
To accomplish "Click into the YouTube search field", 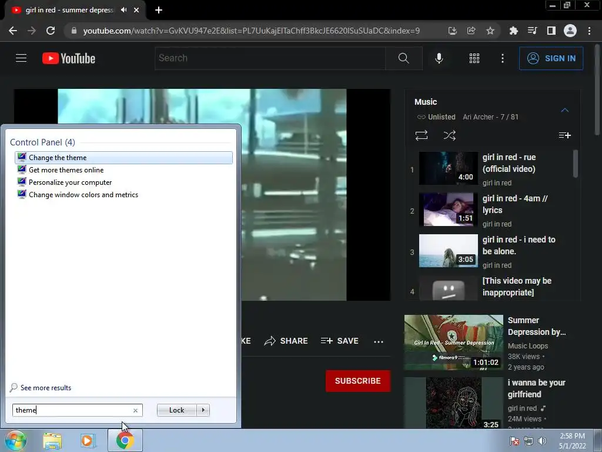I will point(270,58).
